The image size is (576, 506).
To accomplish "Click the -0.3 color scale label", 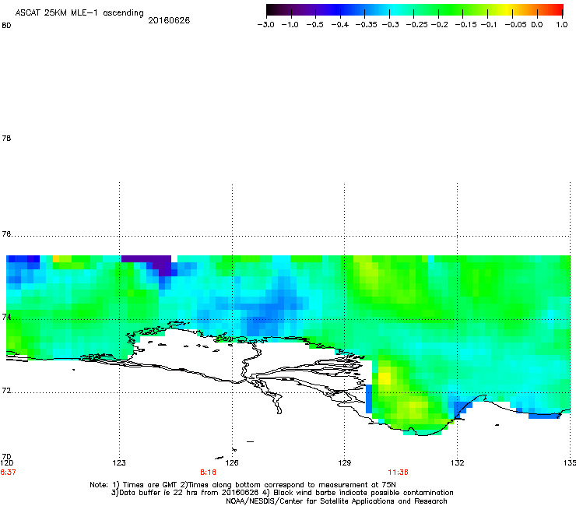I will (x=391, y=25).
